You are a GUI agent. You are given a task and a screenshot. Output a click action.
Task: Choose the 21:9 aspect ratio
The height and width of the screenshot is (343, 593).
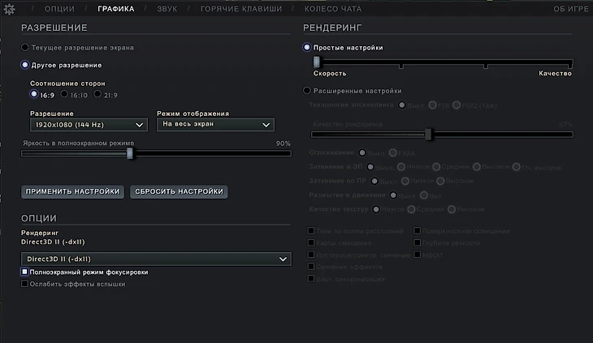tap(97, 95)
